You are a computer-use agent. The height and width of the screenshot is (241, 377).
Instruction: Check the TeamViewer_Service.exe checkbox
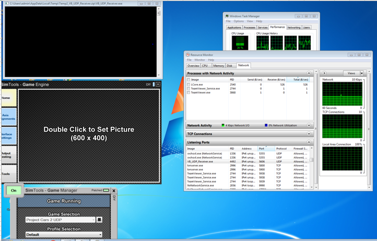[x=188, y=89]
